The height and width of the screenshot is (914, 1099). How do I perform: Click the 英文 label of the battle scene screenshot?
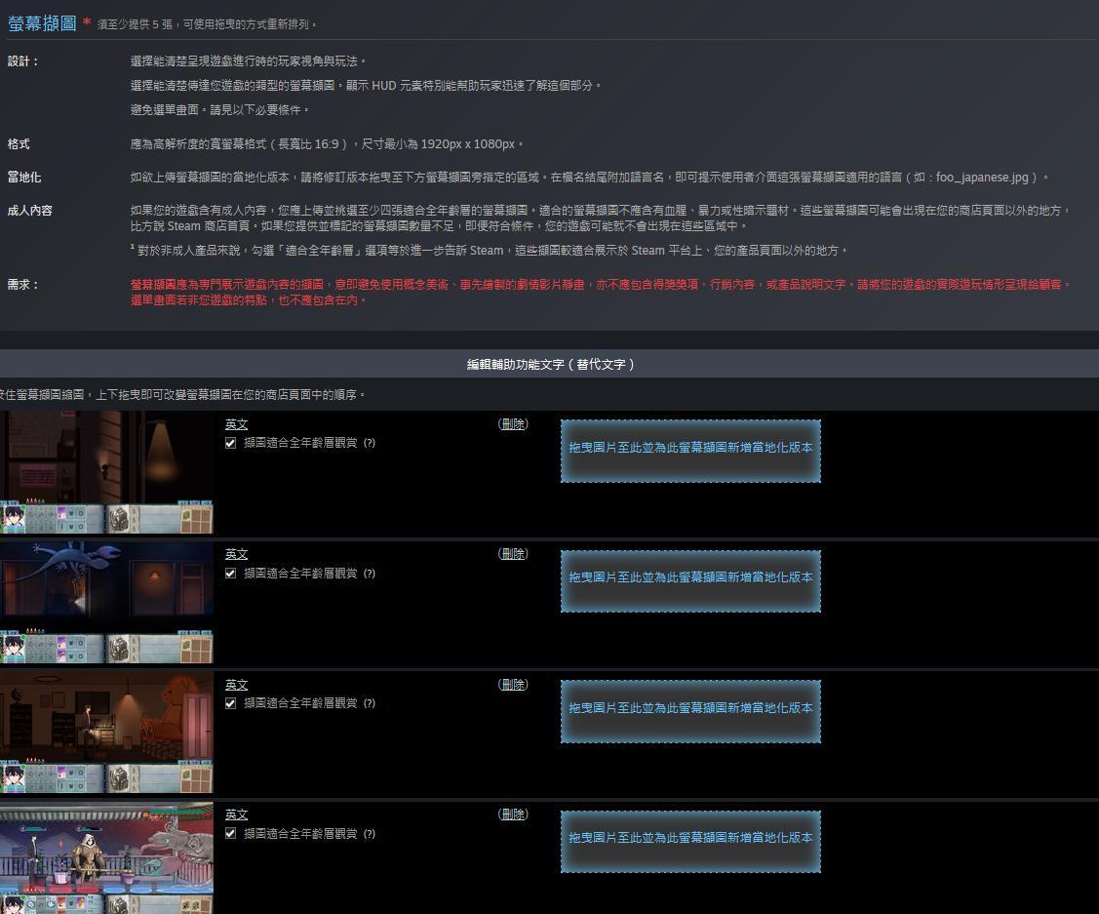(x=236, y=815)
